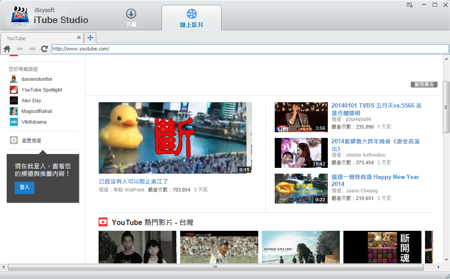The image size is (450, 279).
Task: Close the YouTube browser tab
Action: [79, 37]
